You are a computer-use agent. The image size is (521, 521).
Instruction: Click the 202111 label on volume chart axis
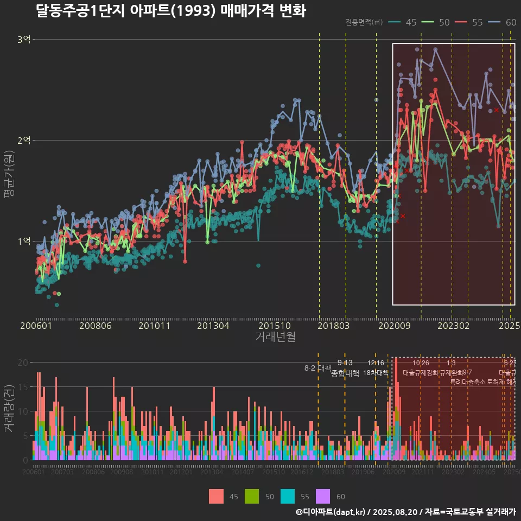pos(423,472)
